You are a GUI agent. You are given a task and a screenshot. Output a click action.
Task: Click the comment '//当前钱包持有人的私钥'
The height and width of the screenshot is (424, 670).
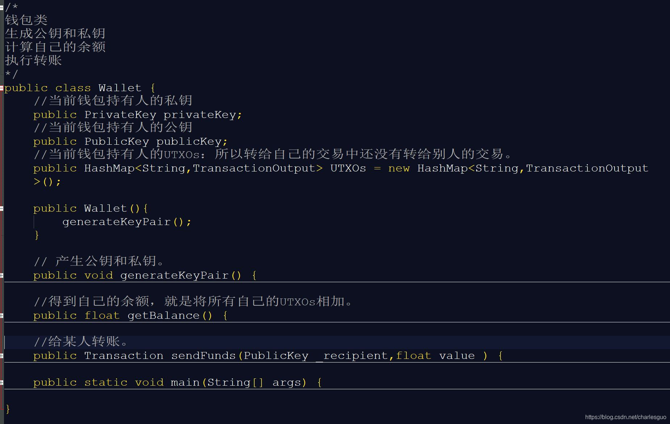113,101
